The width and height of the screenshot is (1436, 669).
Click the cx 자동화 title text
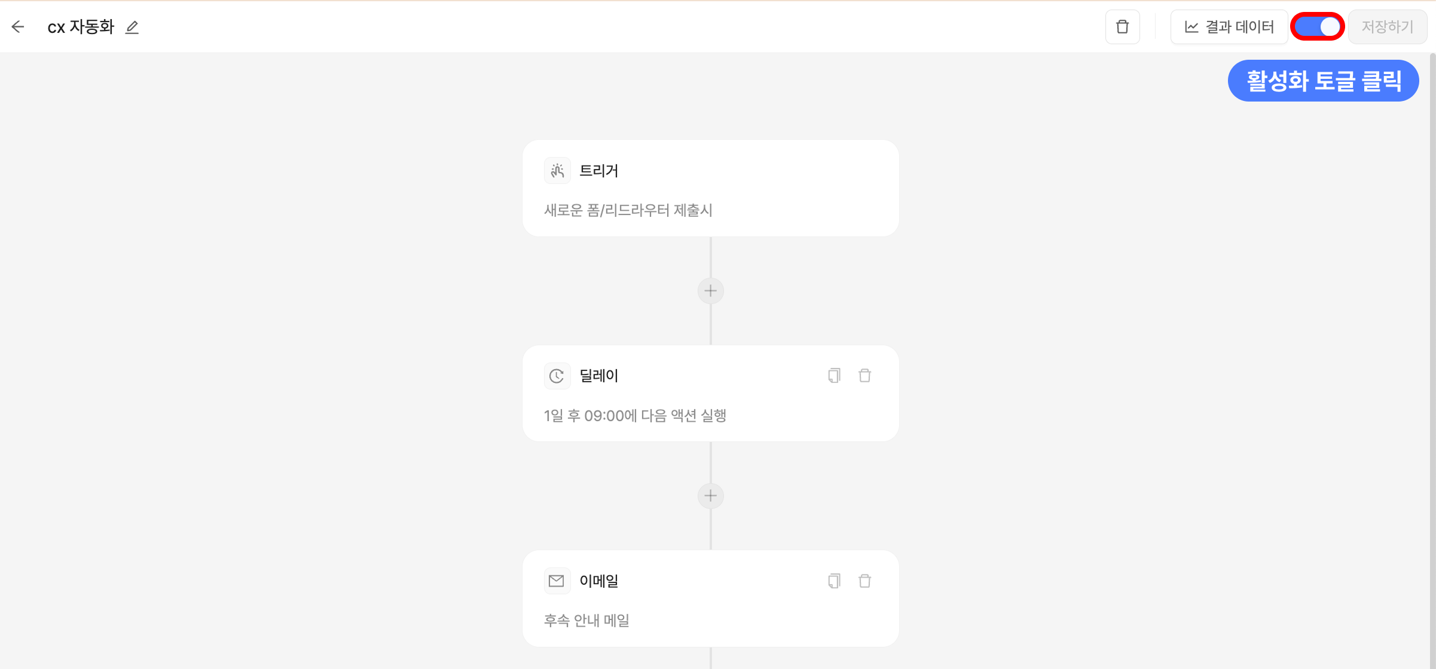[x=81, y=27]
